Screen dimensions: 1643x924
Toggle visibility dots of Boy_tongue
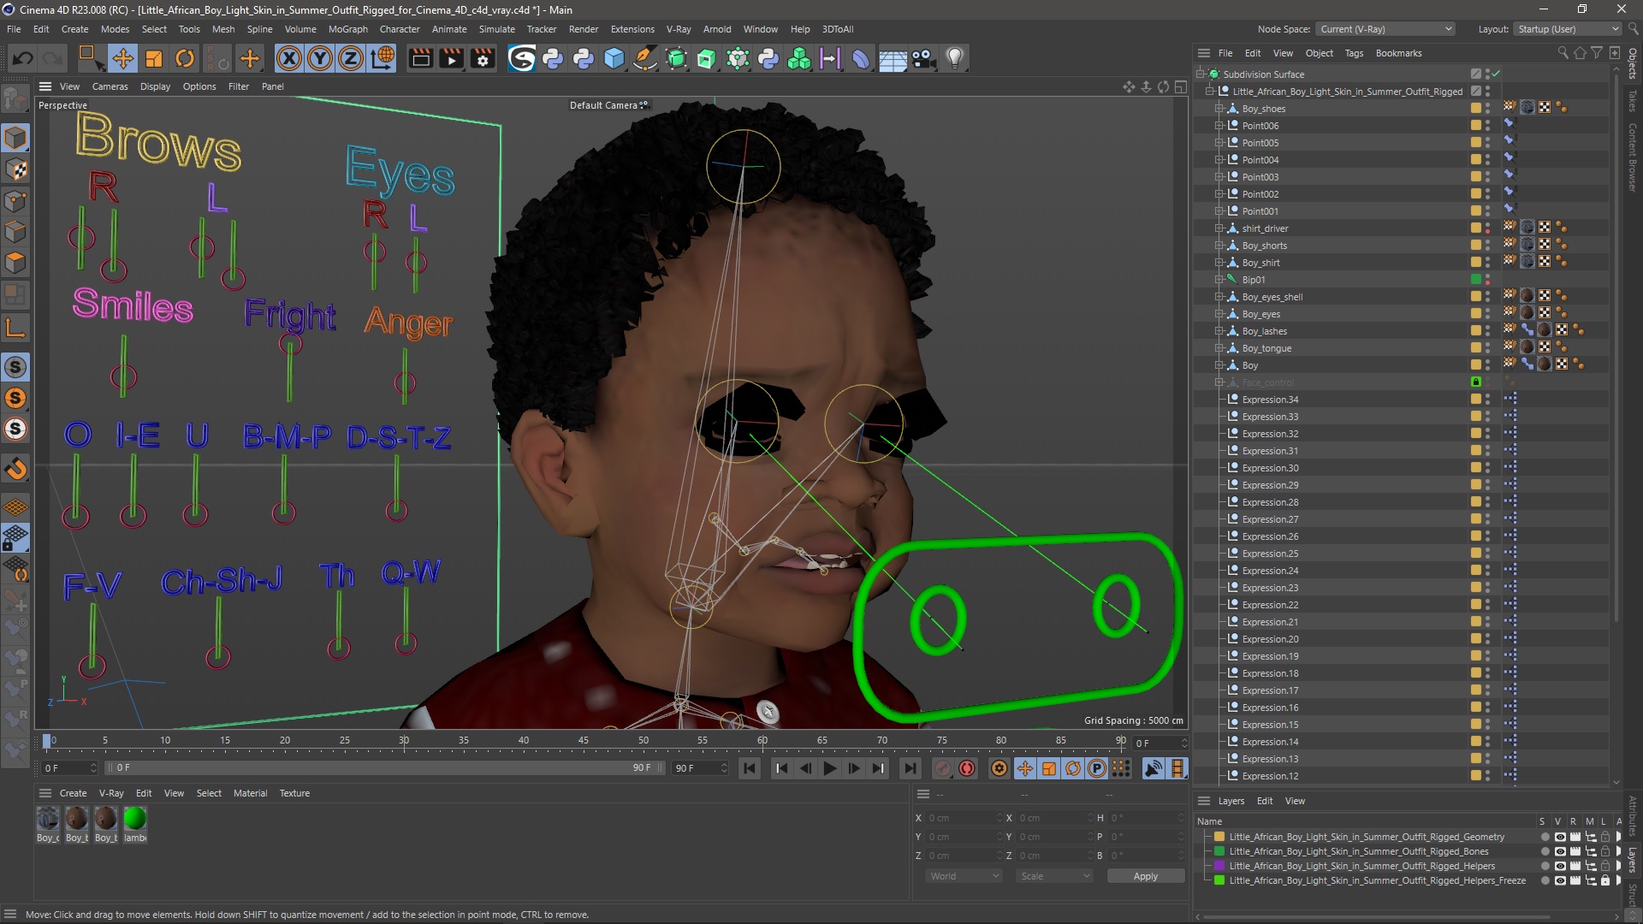pyautogui.click(x=1487, y=348)
